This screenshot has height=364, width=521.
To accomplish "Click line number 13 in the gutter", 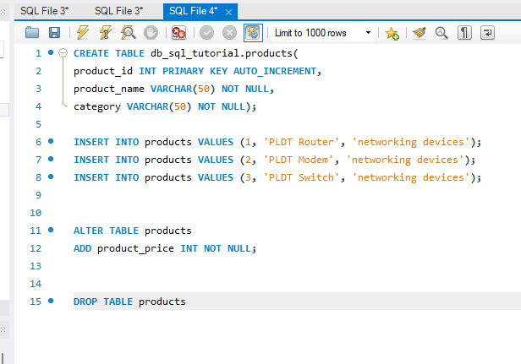I will pos(36,266).
